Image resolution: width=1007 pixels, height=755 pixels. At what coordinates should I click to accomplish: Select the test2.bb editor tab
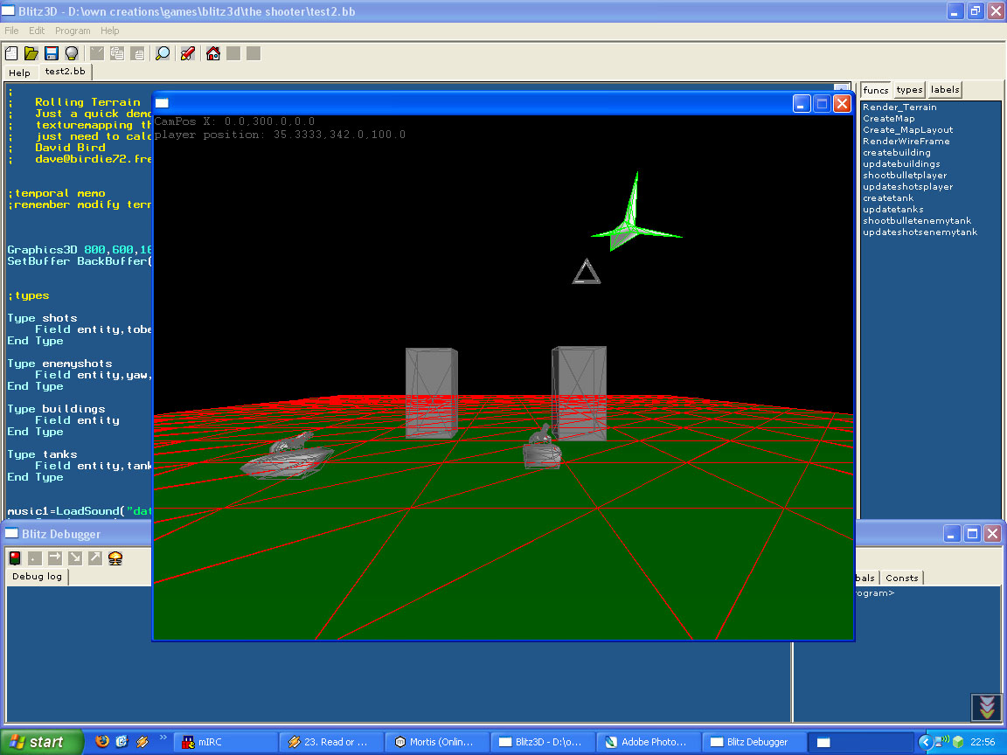point(65,72)
